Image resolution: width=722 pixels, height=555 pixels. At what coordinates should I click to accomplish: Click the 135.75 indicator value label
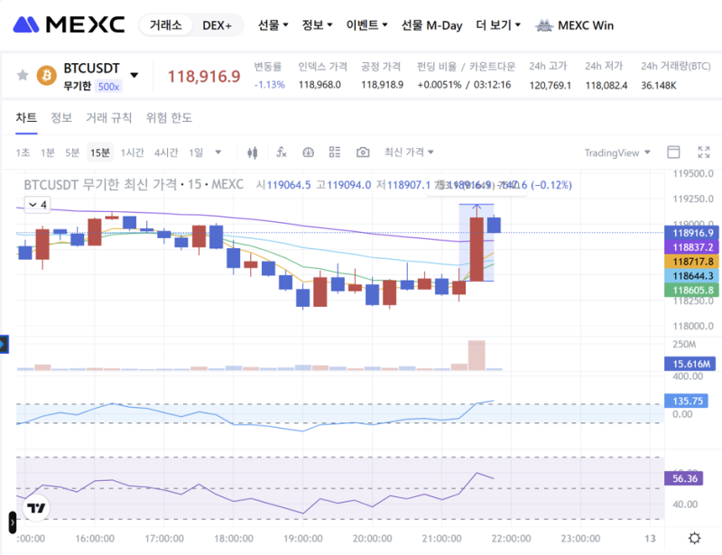point(687,401)
